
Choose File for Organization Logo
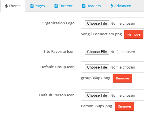(x=97, y=23)
